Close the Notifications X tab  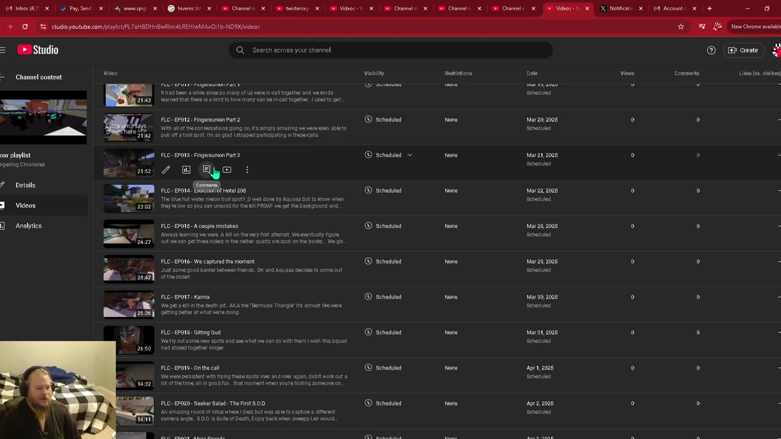point(641,9)
